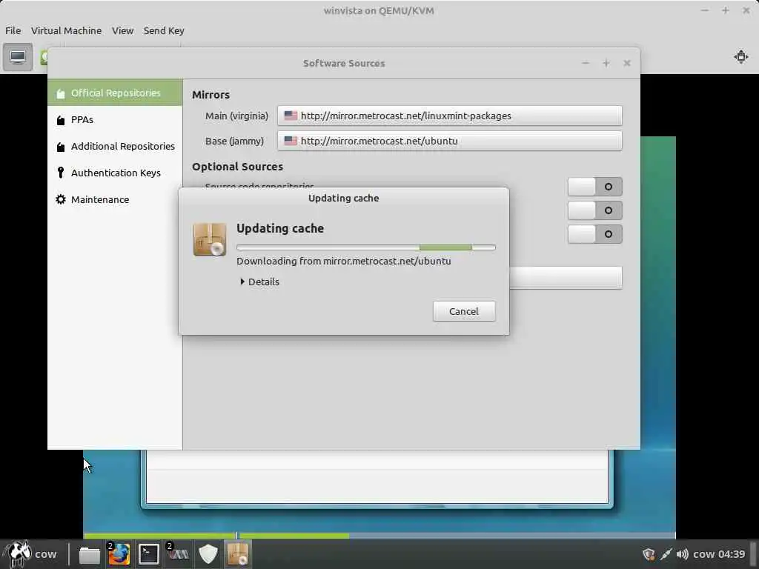This screenshot has width=759, height=569.
Task: Click the Updating cache progress bar
Action: point(366,247)
